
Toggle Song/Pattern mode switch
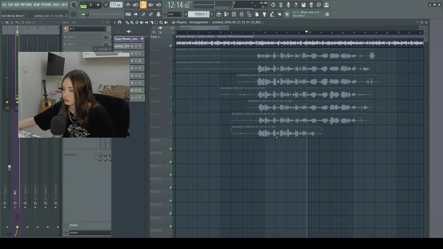pos(83,5)
